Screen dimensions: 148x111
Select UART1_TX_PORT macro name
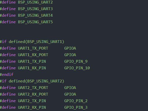coord(33,48)
